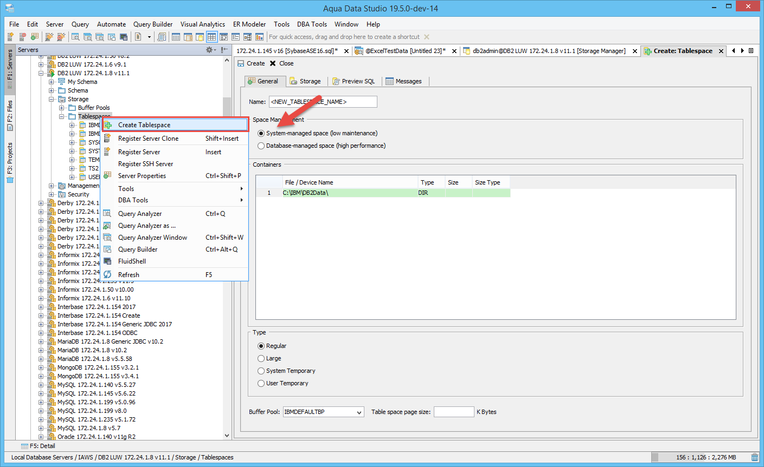Viewport: 764px width, 467px height.
Task: Click the Buffer Pools folder icon
Action: point(72,108)
